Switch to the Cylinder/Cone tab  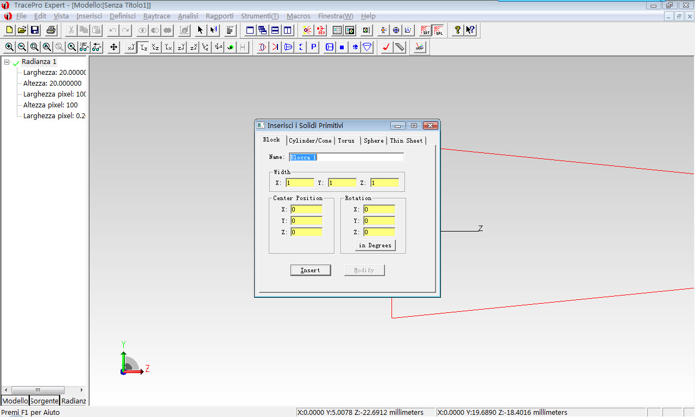pyautogui.click(x=310, y=140)
